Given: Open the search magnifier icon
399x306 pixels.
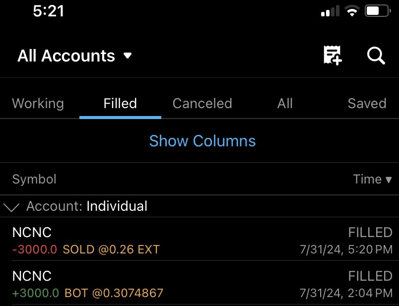Looking at the screenshot, I should point(376,55).
